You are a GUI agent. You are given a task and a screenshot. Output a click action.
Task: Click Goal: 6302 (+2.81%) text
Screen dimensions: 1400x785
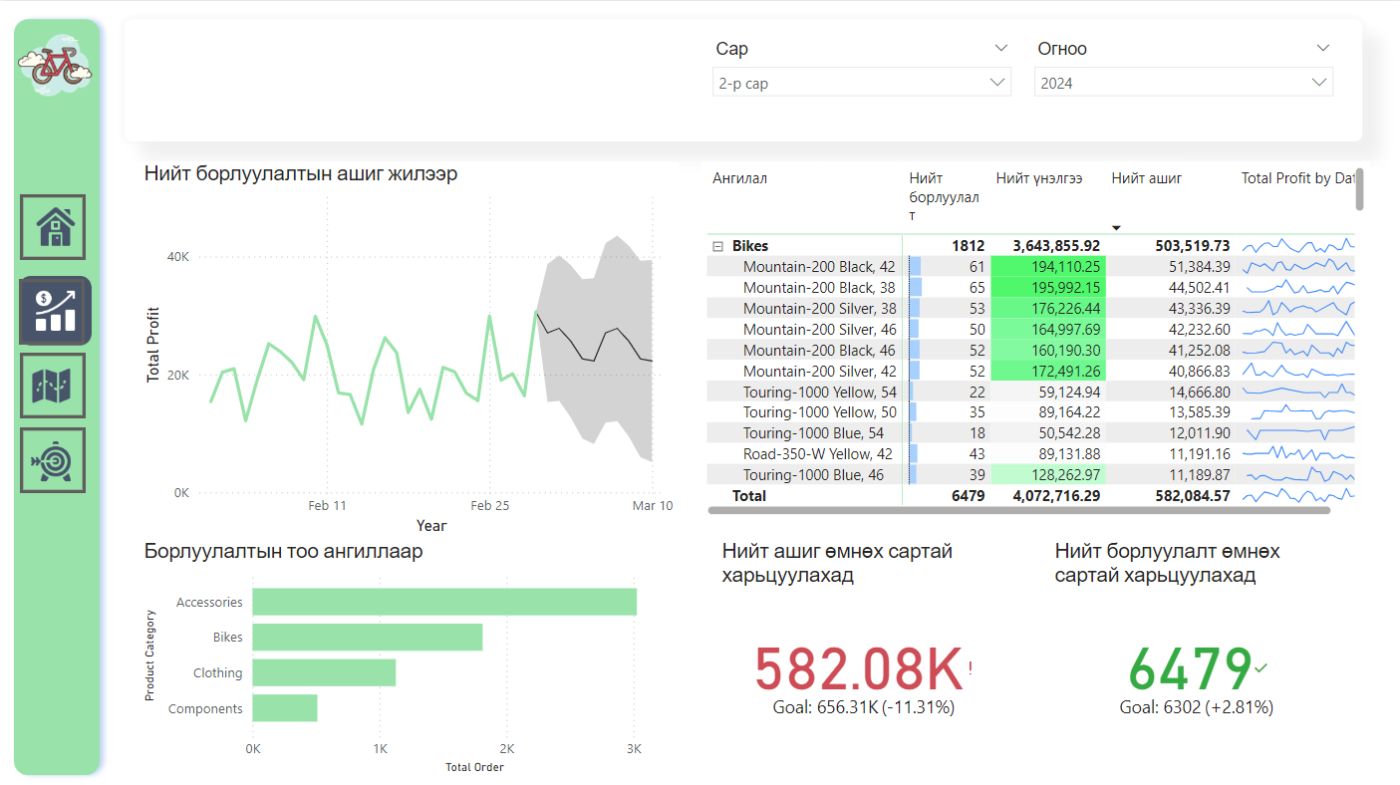1197,707
